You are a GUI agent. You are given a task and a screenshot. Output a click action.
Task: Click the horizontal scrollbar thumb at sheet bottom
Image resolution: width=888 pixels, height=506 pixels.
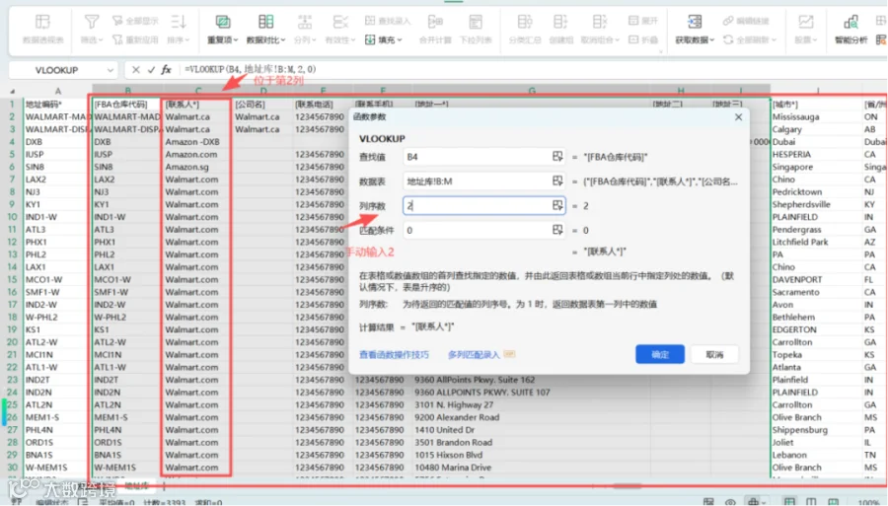click(627, 485)
